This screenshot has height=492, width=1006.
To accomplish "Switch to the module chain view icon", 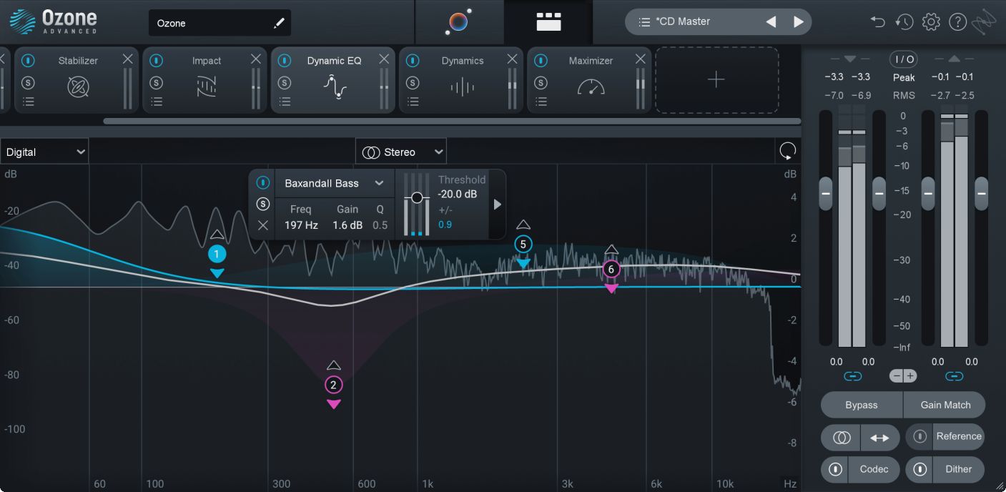I will [x=548, y=22].
